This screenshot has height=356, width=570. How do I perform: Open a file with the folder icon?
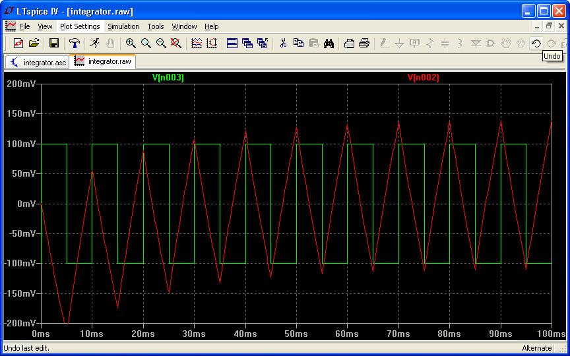34,44
